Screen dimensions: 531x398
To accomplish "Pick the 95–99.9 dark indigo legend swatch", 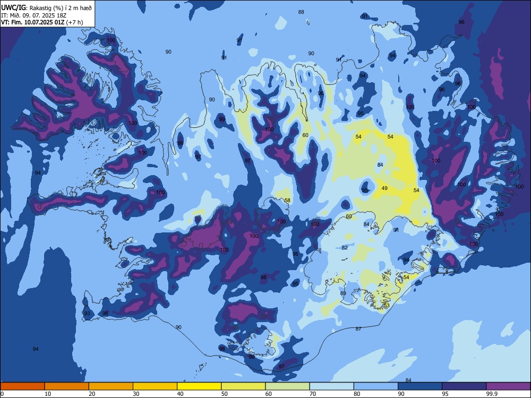I will click(464, 386).
